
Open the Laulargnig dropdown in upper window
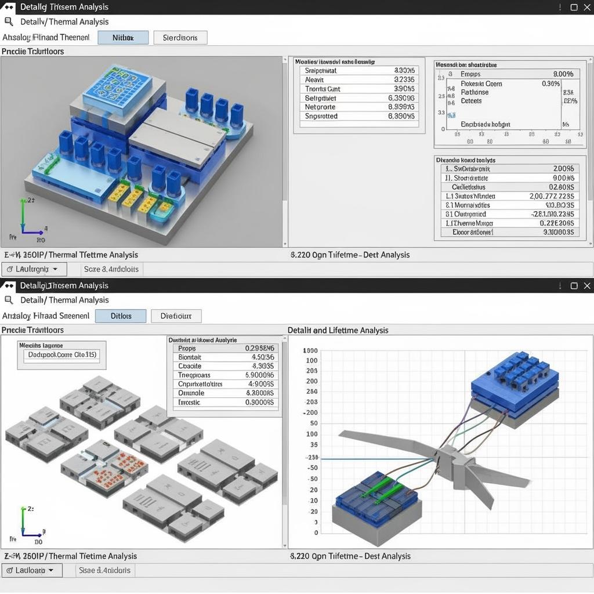click(x=34, y=269)
